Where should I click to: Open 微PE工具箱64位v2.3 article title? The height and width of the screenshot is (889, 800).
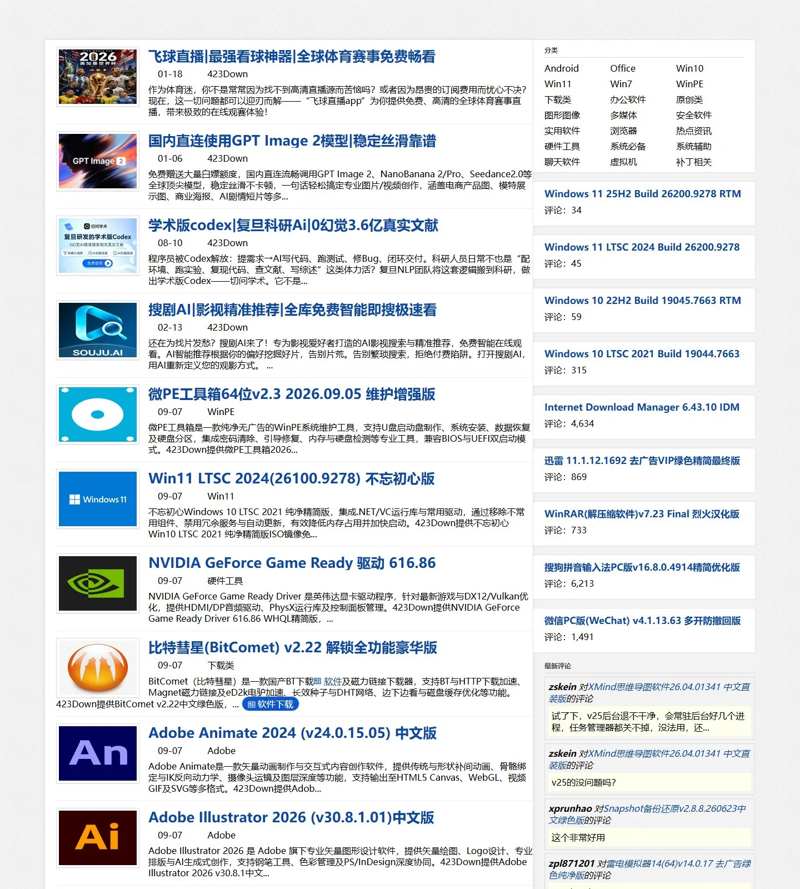pos(292,394)
